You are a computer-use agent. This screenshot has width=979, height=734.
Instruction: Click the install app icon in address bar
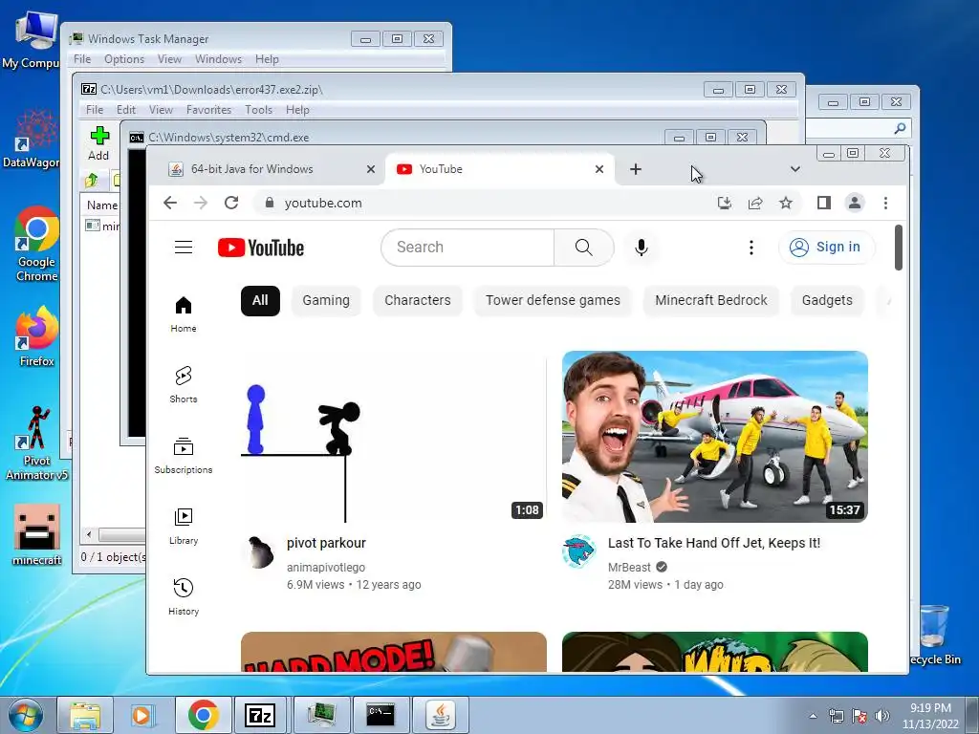click(725, 203)
